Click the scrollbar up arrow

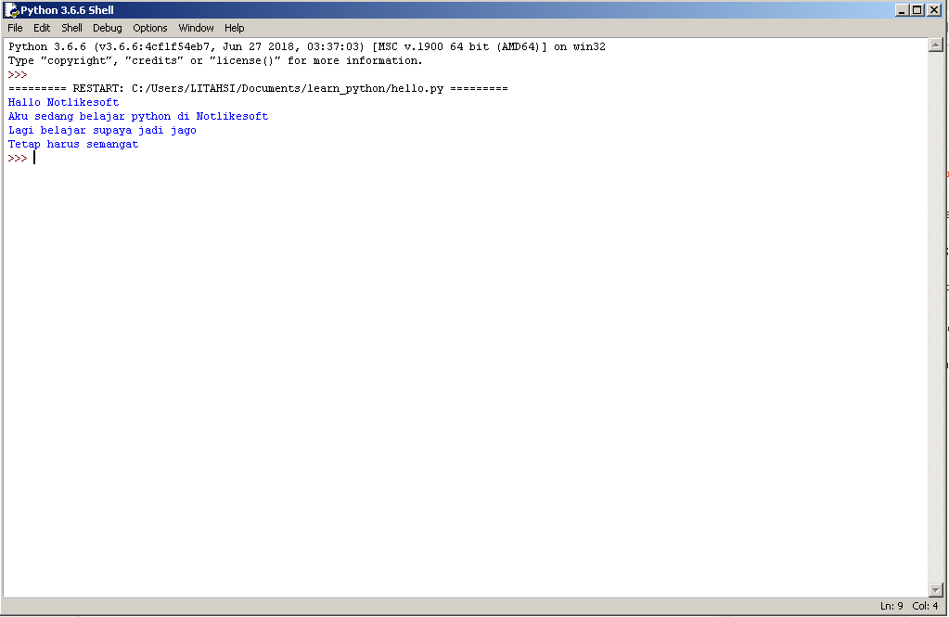click(x=935, y=45)
